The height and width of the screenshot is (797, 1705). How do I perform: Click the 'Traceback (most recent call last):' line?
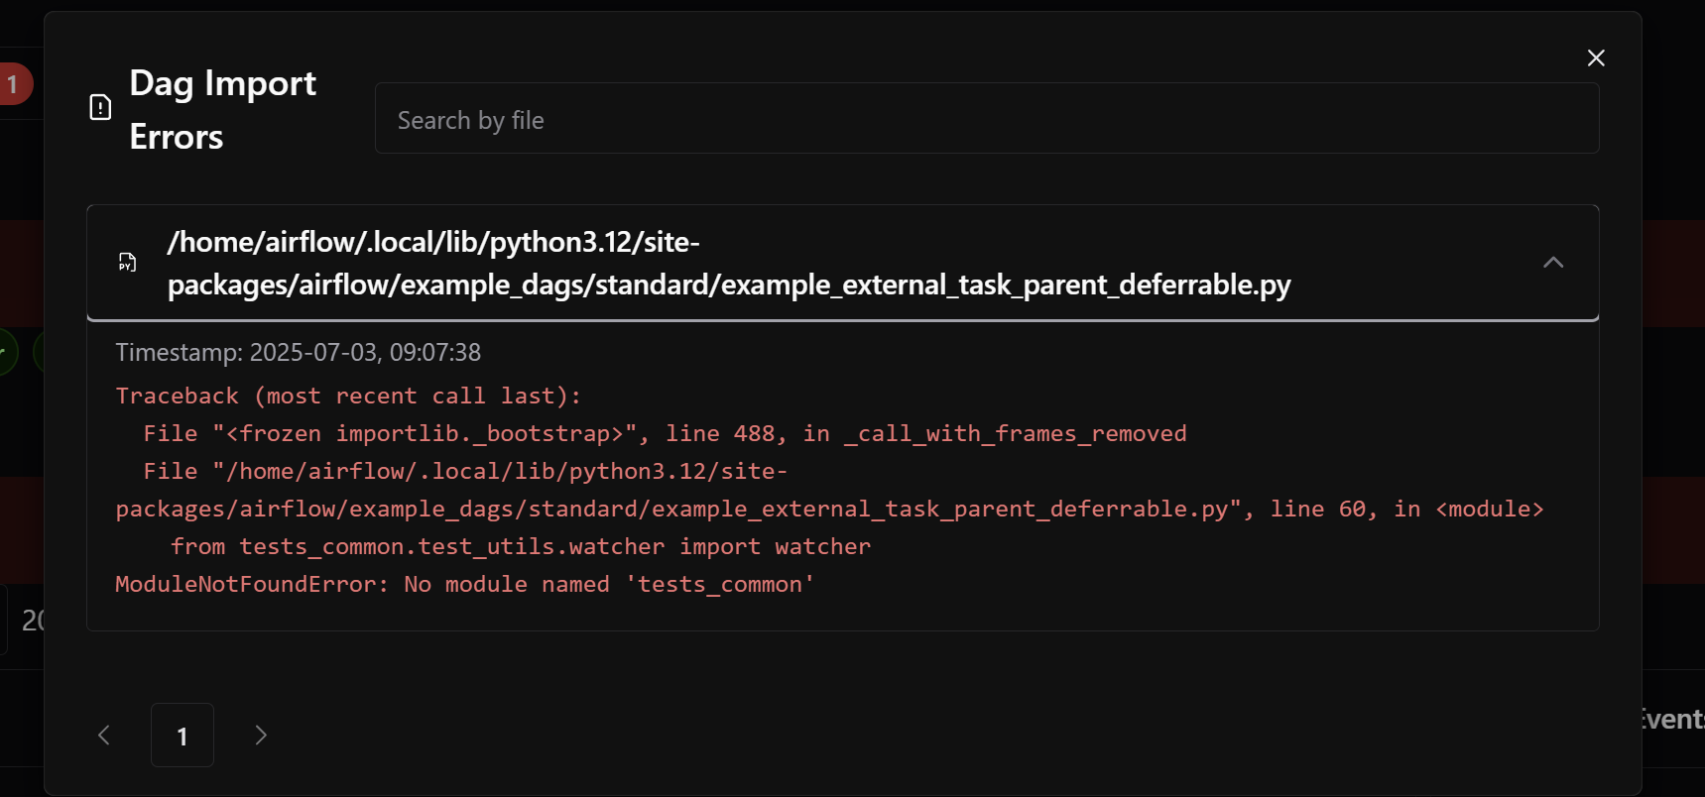point(348,396)
